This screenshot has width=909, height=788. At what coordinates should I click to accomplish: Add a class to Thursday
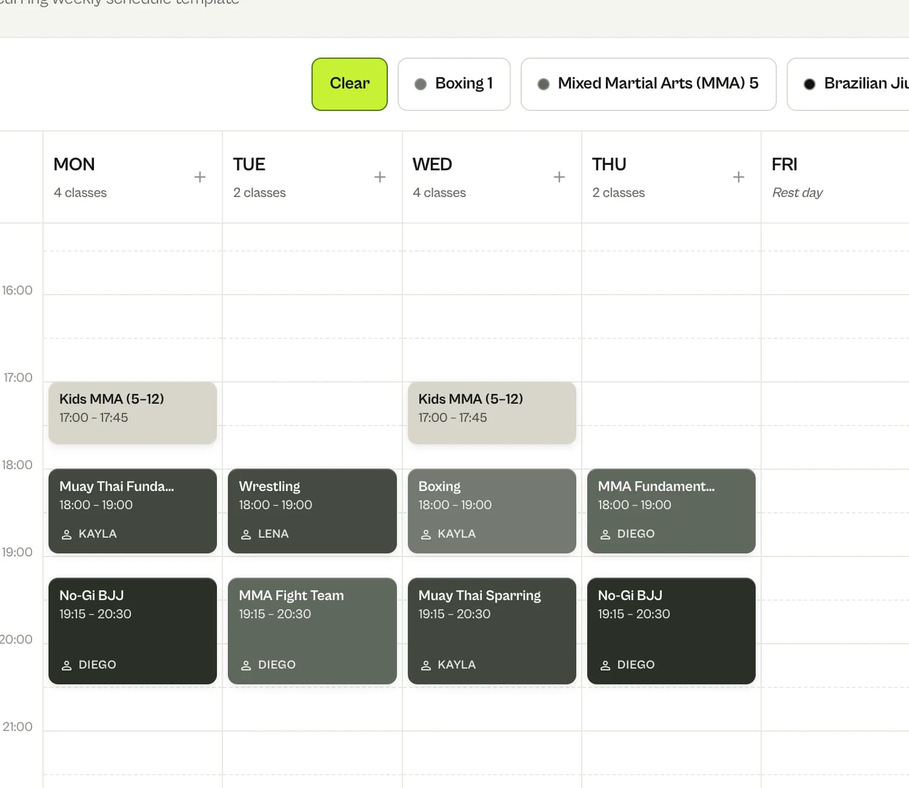739,177
